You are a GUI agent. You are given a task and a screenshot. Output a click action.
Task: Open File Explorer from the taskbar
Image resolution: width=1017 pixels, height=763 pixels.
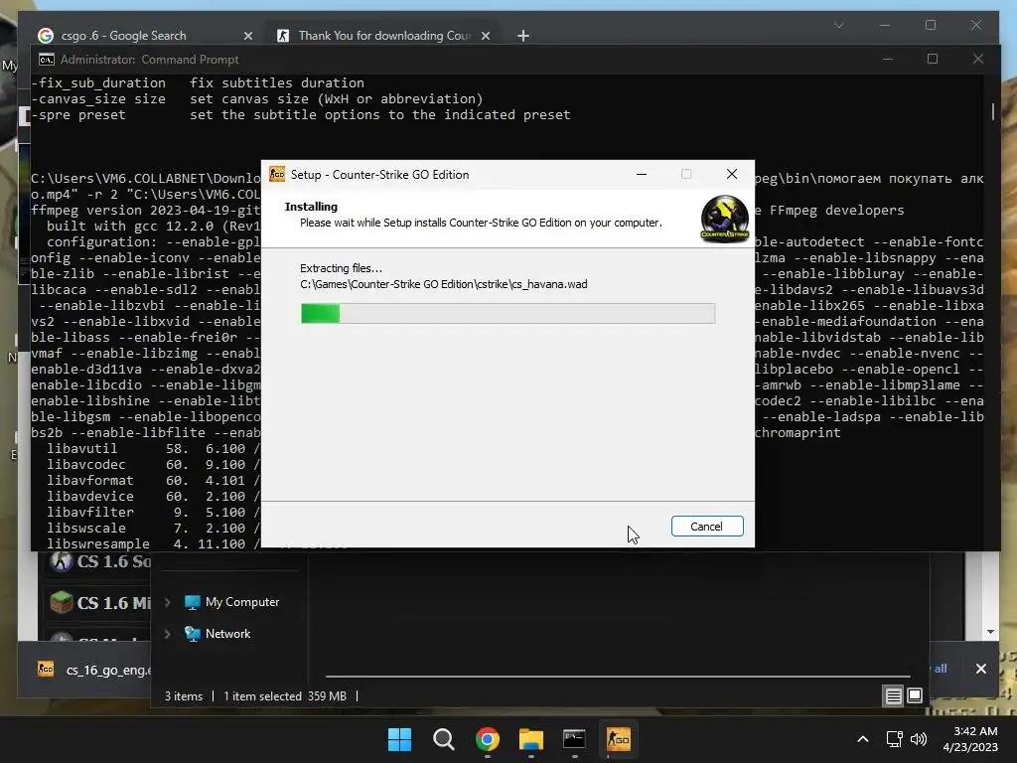[531, 739]
